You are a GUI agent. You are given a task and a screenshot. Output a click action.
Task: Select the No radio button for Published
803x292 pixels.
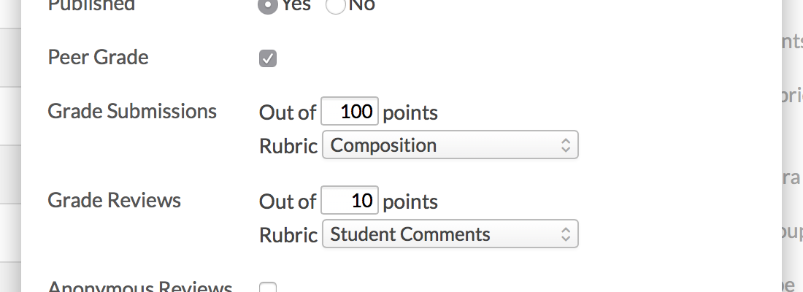(335, 4)
